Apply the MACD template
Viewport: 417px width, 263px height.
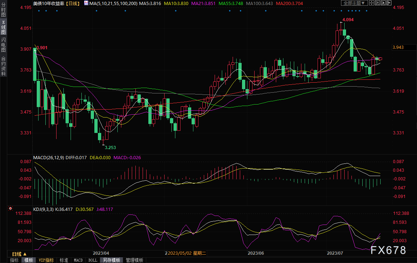78,260
